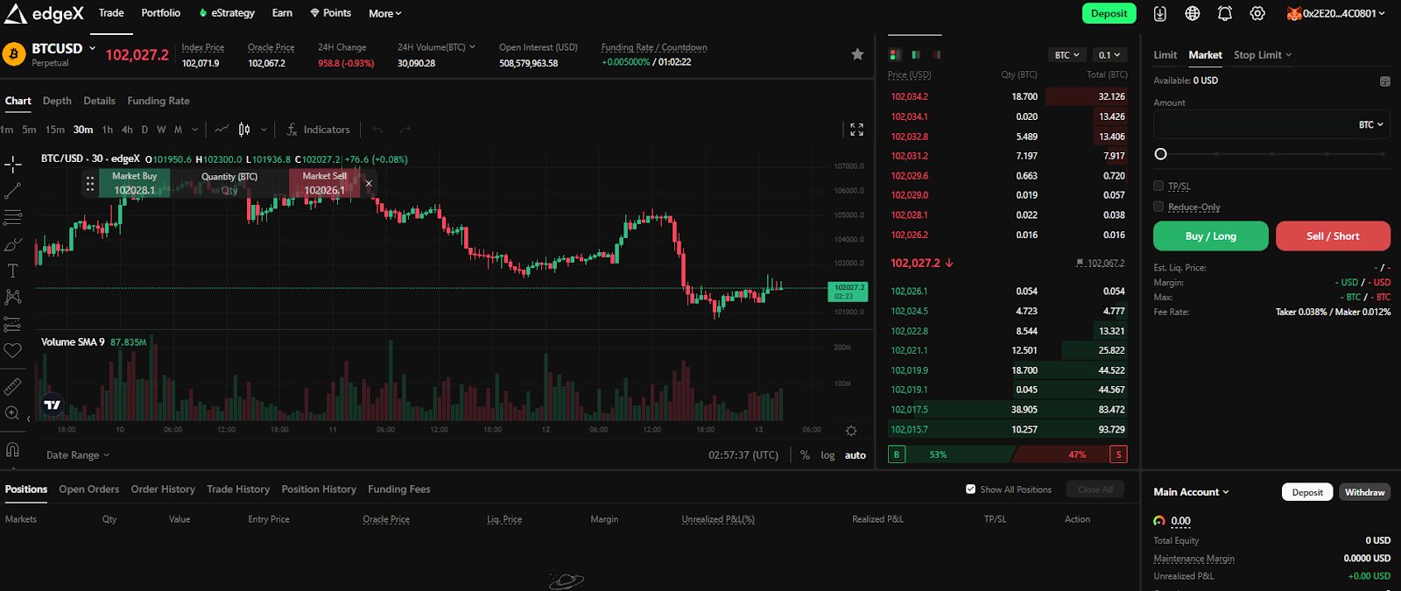Open the notifications bell
The height and width of the screenshot is (591, 1401).
pos(1225,13)
